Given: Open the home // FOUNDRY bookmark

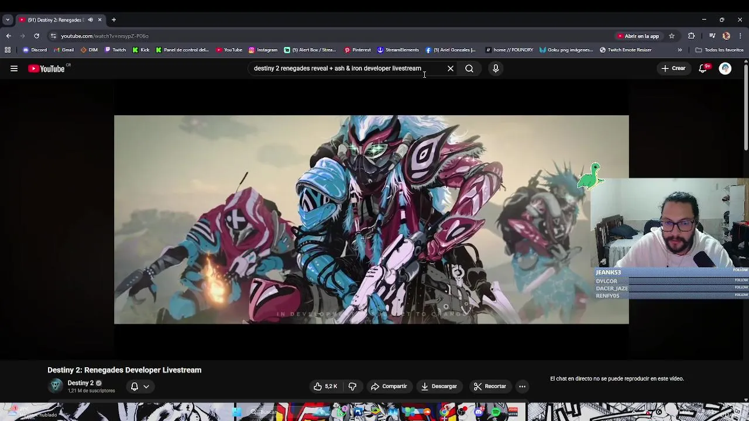Looking at the screenshot, I should (x=509, y=50).
